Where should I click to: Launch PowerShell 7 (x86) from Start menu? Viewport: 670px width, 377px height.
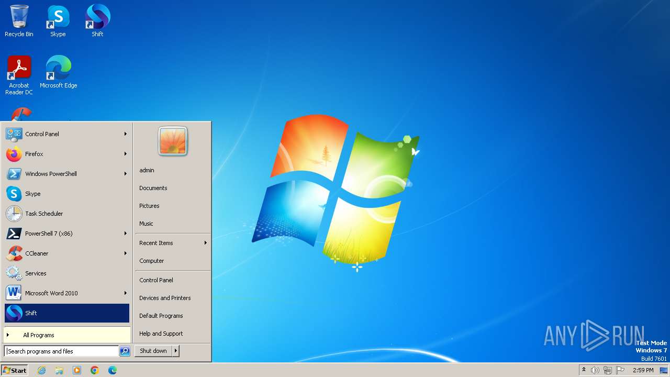click(67, 234)
